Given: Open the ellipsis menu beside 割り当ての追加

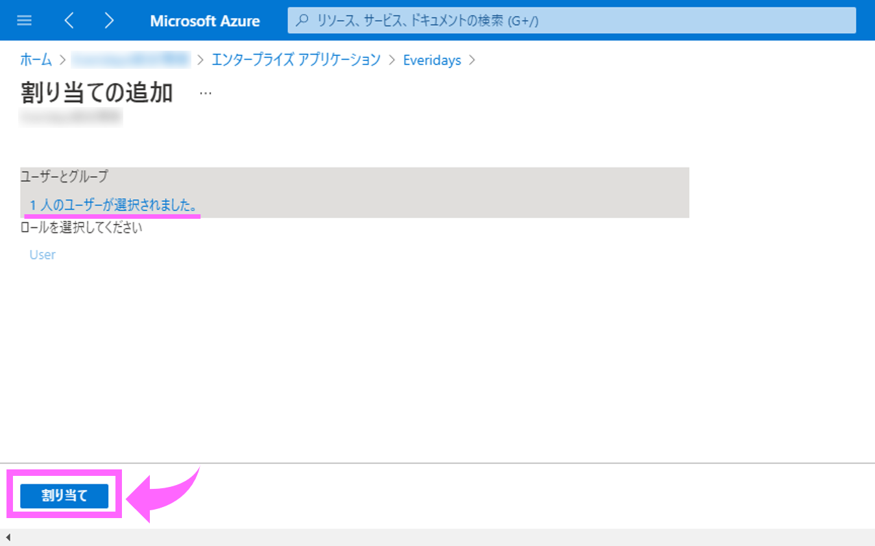Looking at the screenshot, I should (206, 93).
